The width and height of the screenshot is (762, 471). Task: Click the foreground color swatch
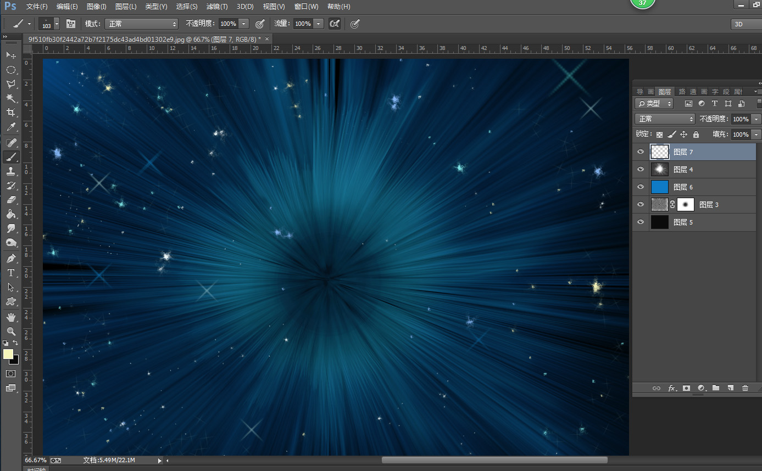click(8, 355)
